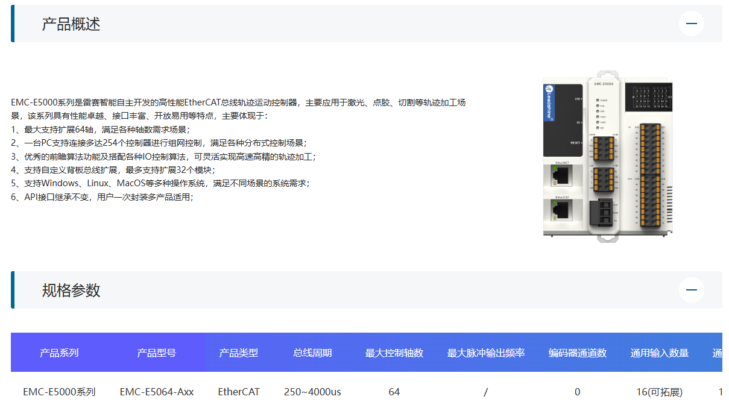The height and width of the screenshot is (414, 729).
Task: Click the minus icon beside 产品概述
Action: [691, 23]
